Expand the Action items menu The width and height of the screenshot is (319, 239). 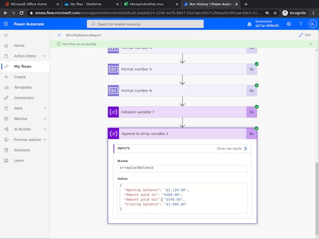click(x=25, y=56)
